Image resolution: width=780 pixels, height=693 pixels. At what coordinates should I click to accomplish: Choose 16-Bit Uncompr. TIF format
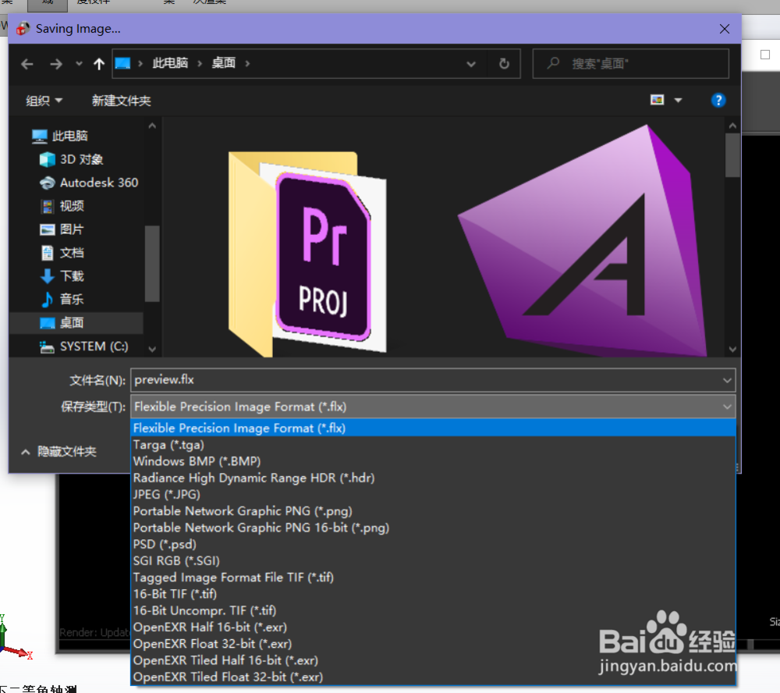pyautogui.click(x=433, y=610)
